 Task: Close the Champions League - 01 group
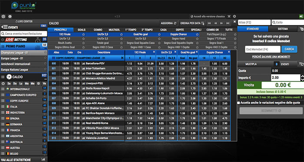[x=122, y=58]
